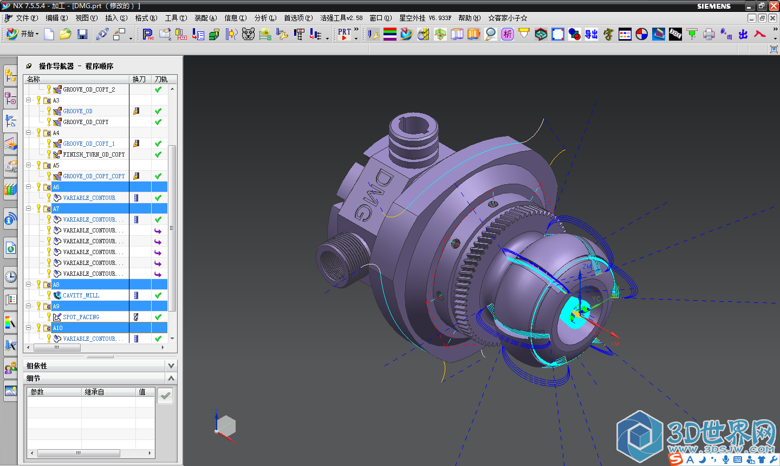Viewport: 780px width, 466px height.
Task: Click the view triad cube in viewport corner
Action: tap(225, 426)
